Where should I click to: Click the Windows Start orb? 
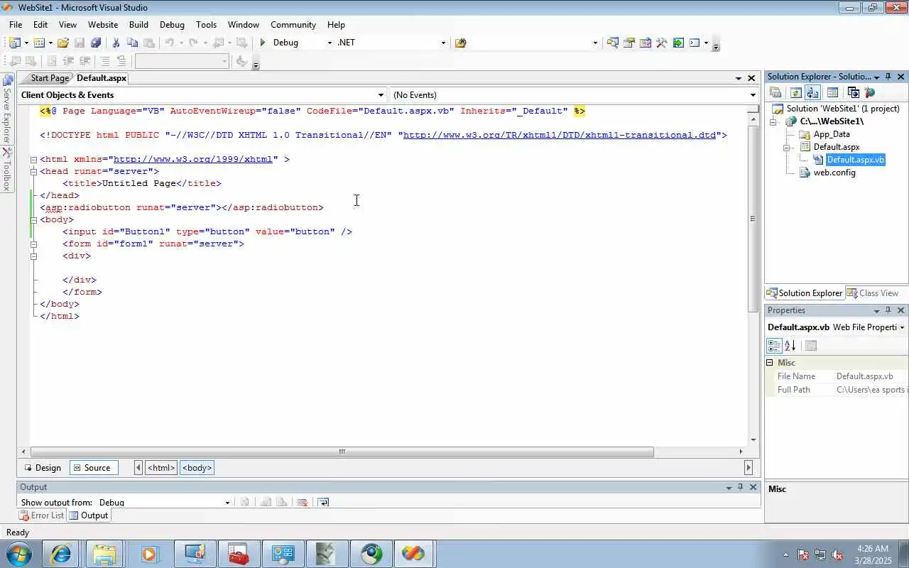tap(18, 554)
